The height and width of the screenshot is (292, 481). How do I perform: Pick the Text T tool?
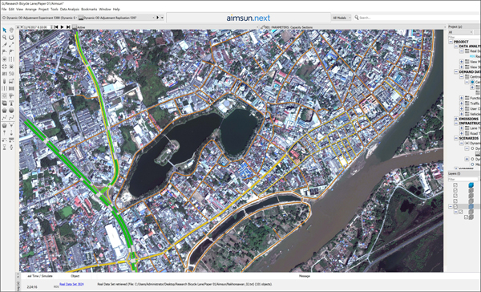click(11, 103)
